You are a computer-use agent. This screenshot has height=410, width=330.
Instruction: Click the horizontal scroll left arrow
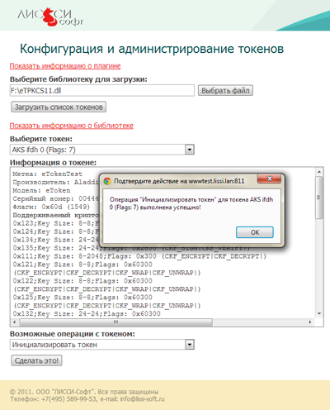pos(15,322)
